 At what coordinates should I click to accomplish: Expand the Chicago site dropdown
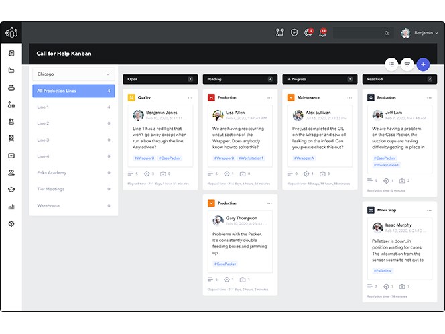point(74,74)
